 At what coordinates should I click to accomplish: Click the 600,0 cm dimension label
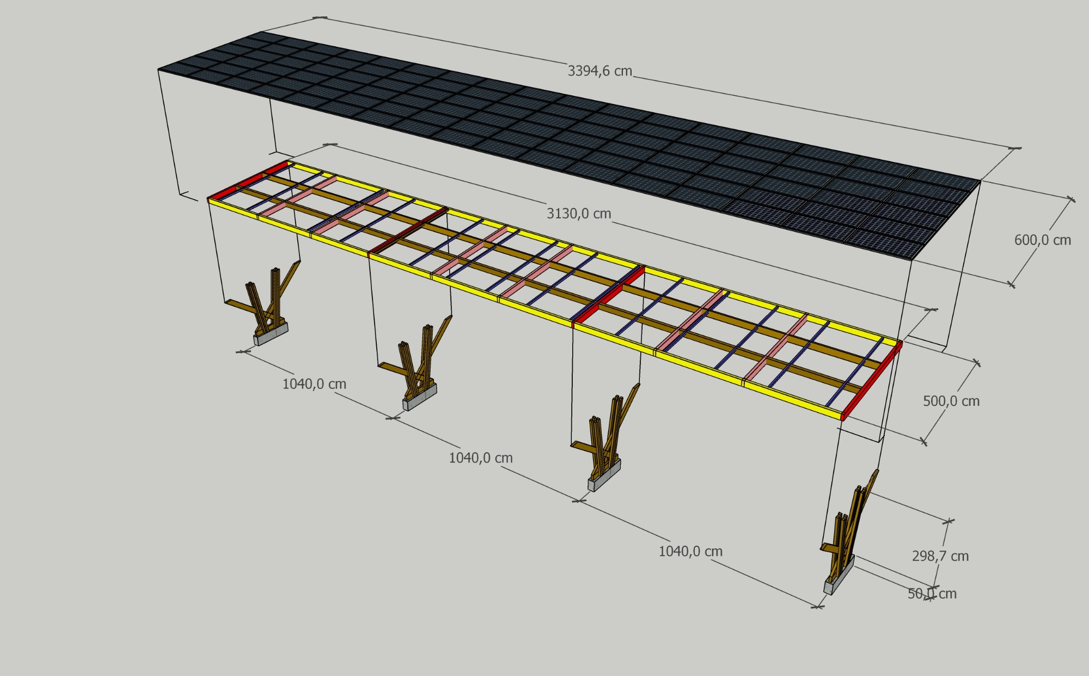pos(1042,240)
